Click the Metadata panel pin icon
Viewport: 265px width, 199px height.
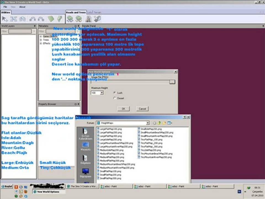click(78, 26)
